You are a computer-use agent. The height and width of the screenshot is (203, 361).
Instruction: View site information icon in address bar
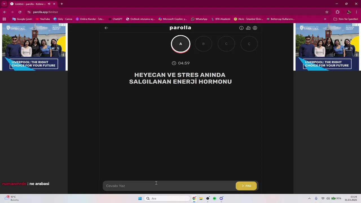pyautogui.click(x=29, y=12)
